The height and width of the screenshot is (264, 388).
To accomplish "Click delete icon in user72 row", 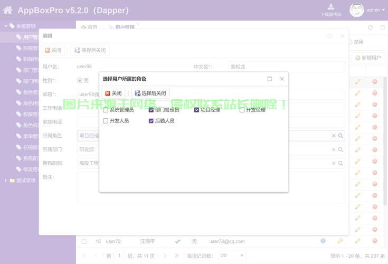I will [375, 241].
